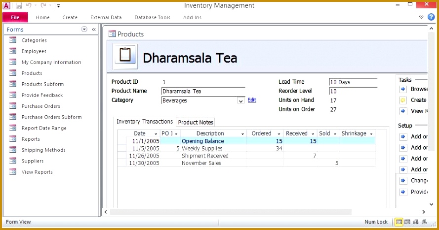
Task: Open the Add-Ins ribbon tab
Action: point(193,17)
